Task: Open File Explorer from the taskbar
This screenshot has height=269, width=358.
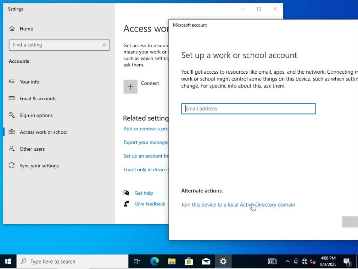Action: click(172, 261)
